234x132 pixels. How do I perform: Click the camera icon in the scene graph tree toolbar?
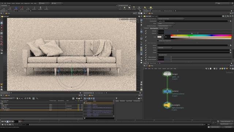(x=79, y=98)
